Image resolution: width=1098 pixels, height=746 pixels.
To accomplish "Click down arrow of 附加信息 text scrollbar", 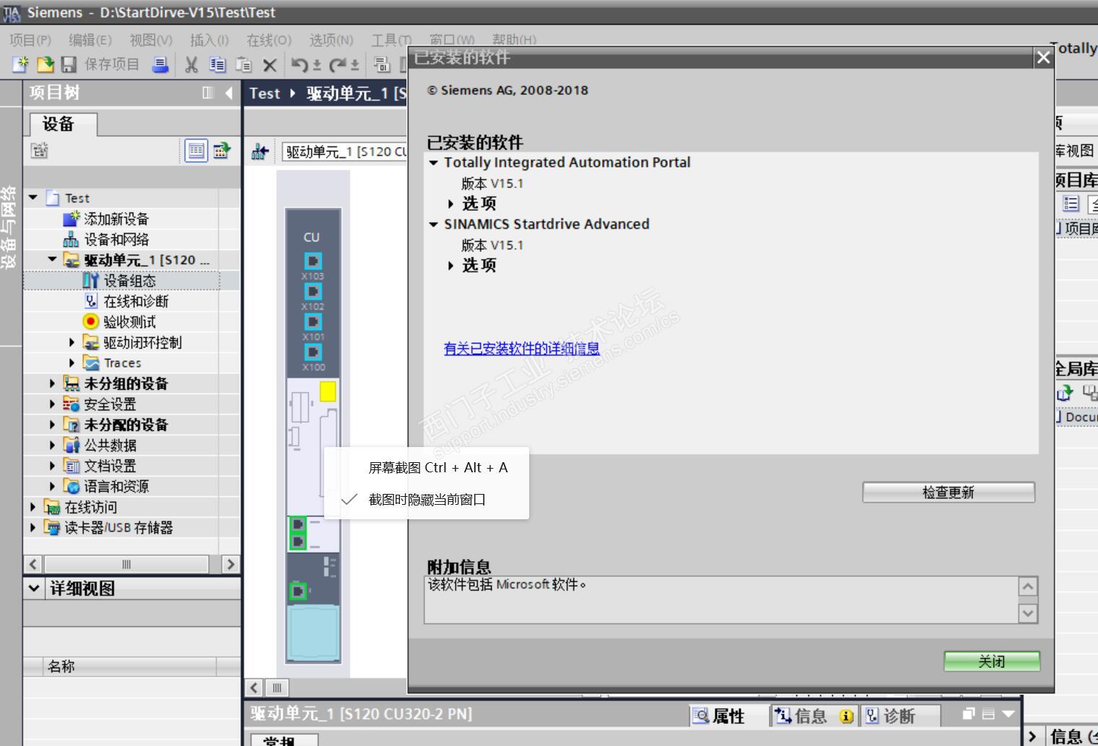I will (x=1028, y=613).
